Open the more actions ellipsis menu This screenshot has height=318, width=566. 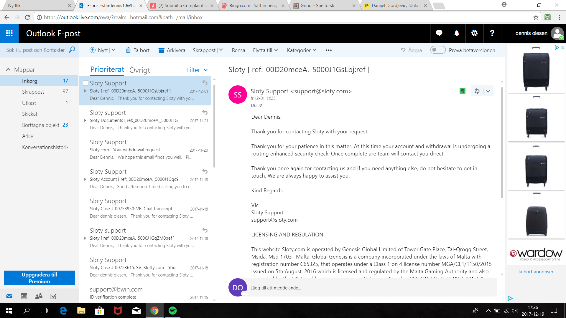[329, 50]
